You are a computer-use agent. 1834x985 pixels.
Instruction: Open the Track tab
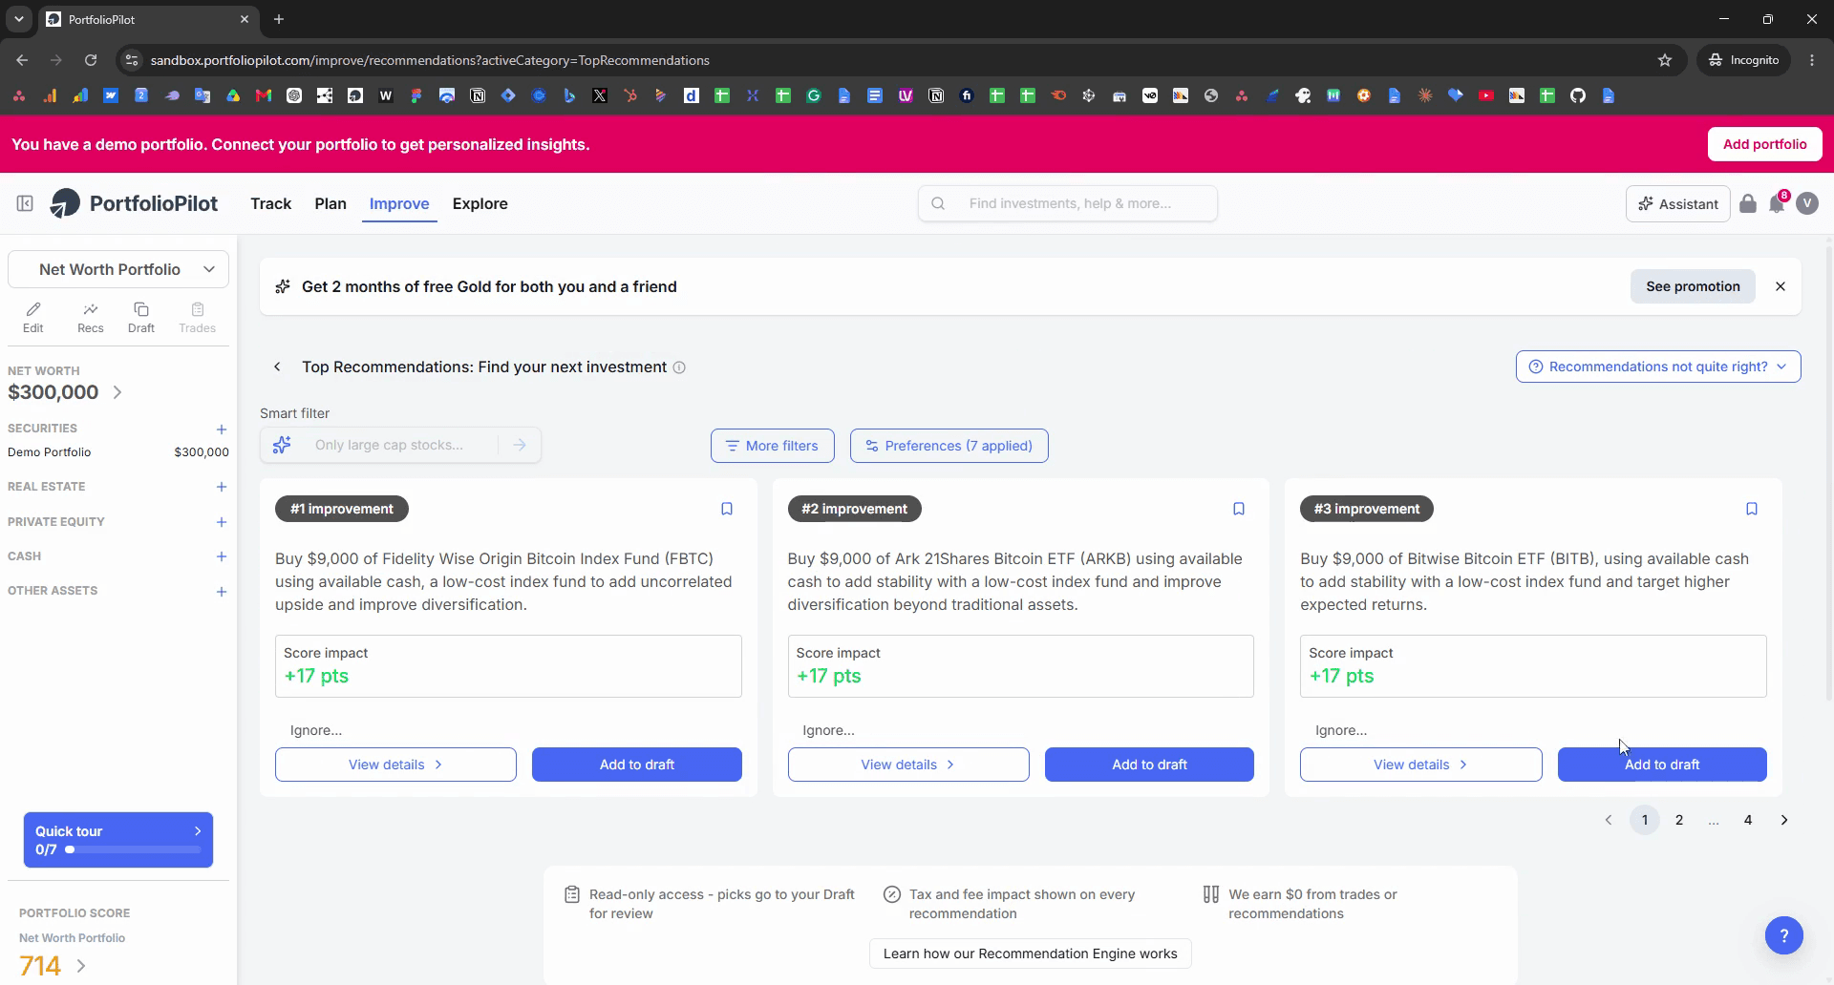[x=270, y=203]
